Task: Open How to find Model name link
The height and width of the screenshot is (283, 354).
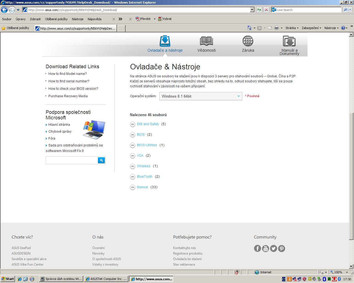Action: pos(67,74)
